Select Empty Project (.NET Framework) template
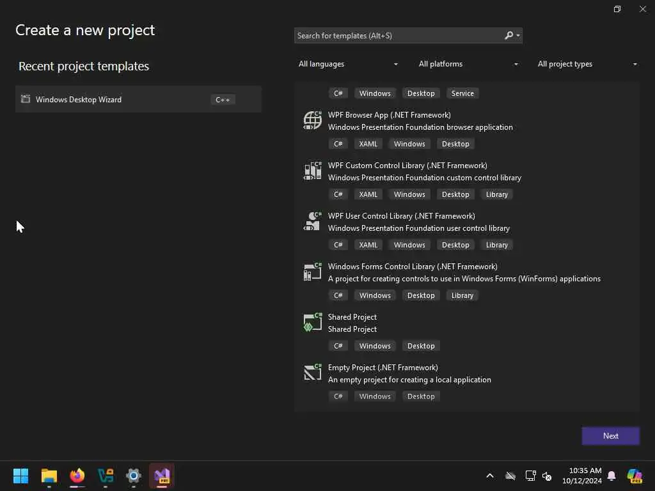This screenshot has height=491, width=655. [x=383, y=368]
